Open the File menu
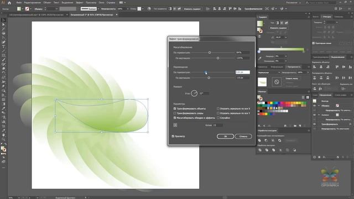 coord(19,3)
